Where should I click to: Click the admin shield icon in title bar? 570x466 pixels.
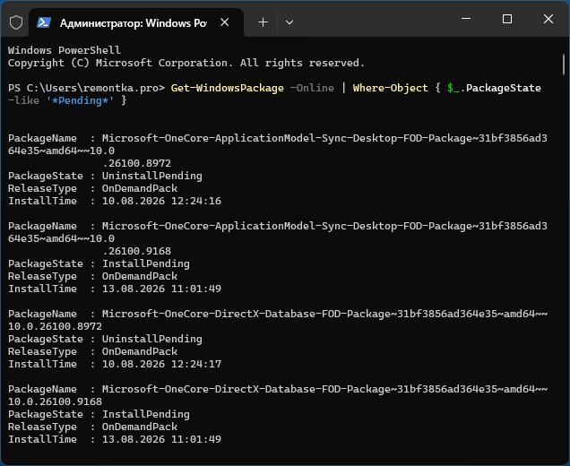pos(16,22)
